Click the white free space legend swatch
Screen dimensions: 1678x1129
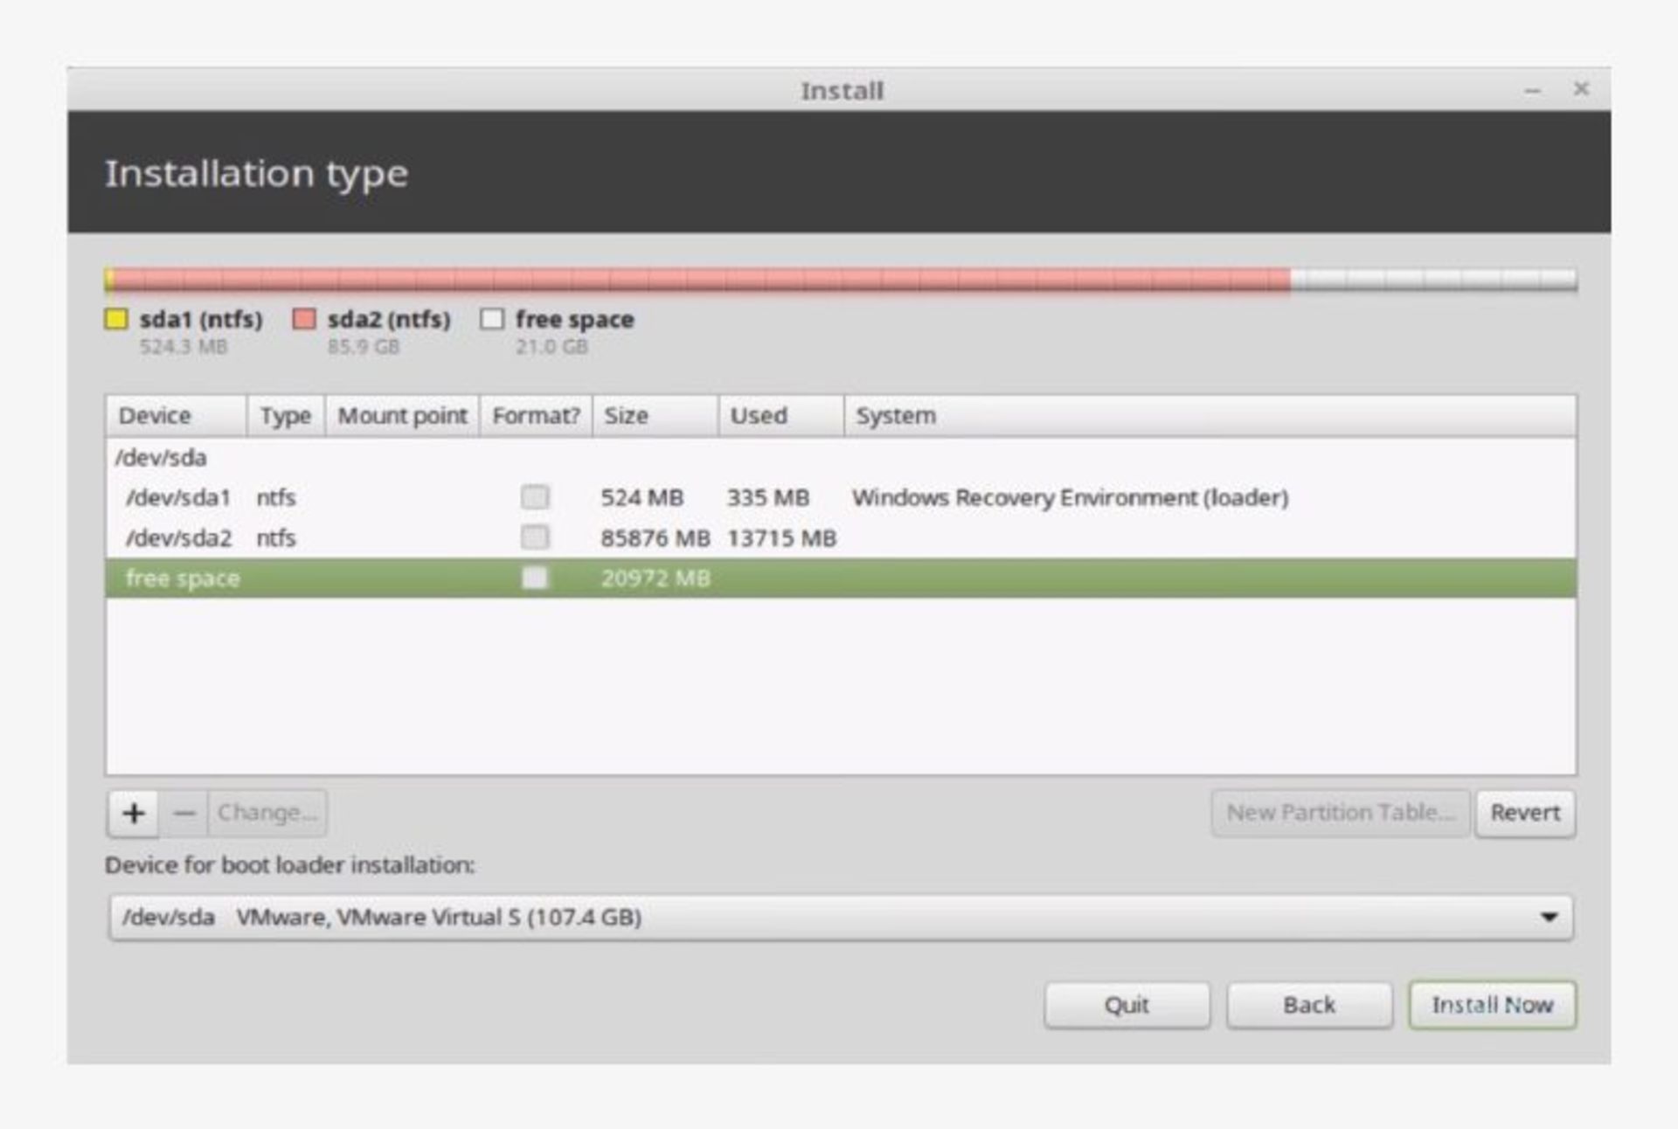tap(492, 319)
